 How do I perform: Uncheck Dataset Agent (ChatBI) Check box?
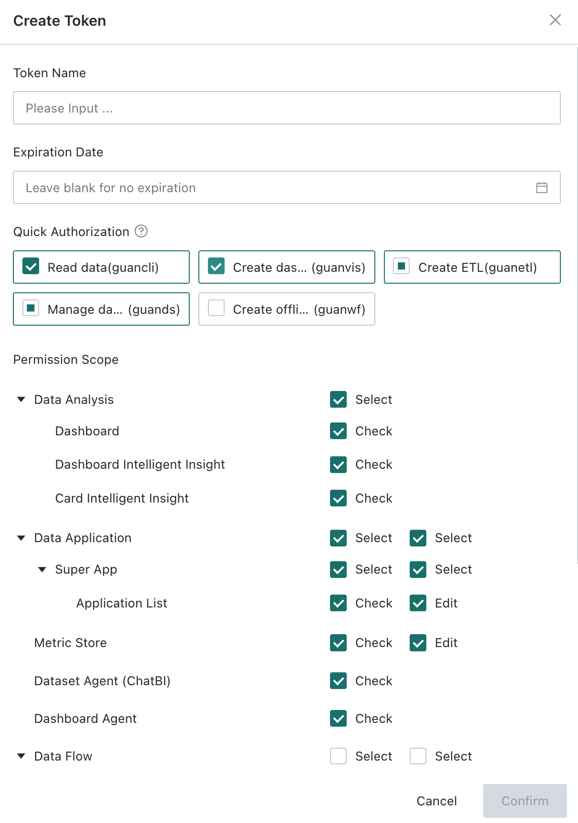[x=339, y=681]
